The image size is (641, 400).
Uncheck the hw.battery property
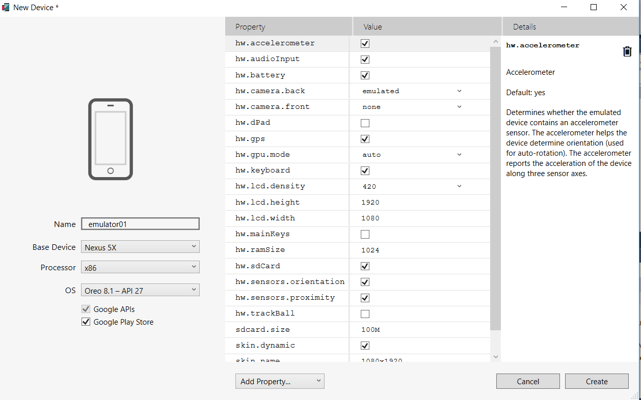(x=365, y=75)
